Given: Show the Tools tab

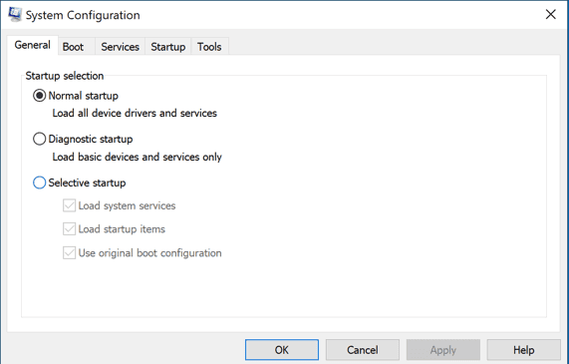Looking at the screenshot, I should click(x=209, y=47).
